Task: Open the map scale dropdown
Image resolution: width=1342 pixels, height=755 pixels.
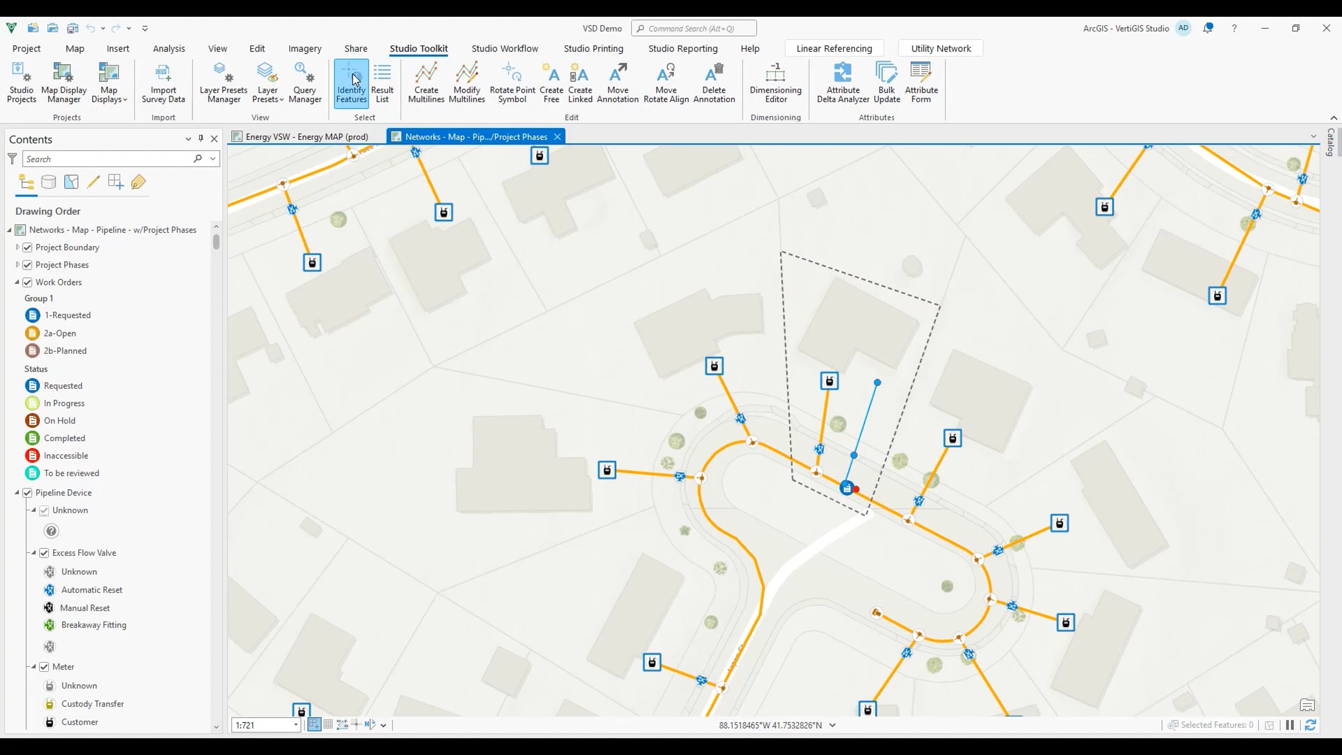Action: (296, 725)
